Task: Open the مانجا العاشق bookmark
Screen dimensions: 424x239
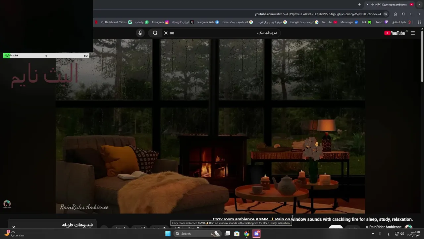Action: (x=401, y=22)
